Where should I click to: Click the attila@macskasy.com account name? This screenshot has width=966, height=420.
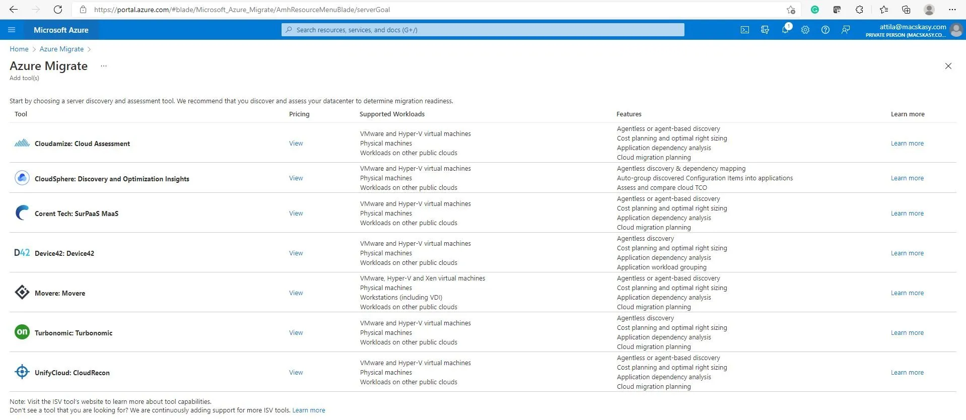pos(913,27)
